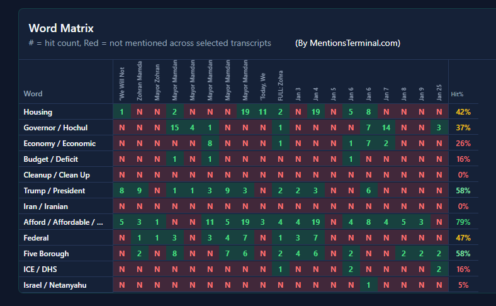This screenshot has height=306, width=496.
Task: Click the Housing count 11 under "Today, We"
Action: (263, 112)
